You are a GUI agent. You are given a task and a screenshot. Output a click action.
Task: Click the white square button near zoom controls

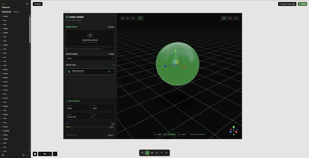click(35, 154)
